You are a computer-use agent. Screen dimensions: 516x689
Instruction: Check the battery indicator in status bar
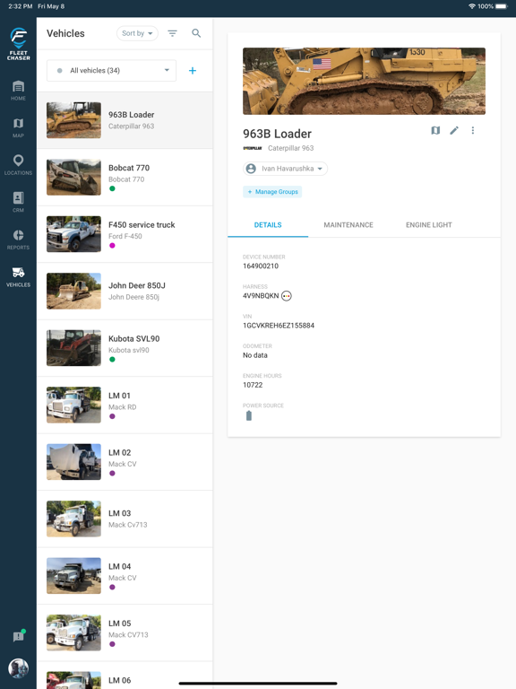pyautogui.click(x=502, y=6)
